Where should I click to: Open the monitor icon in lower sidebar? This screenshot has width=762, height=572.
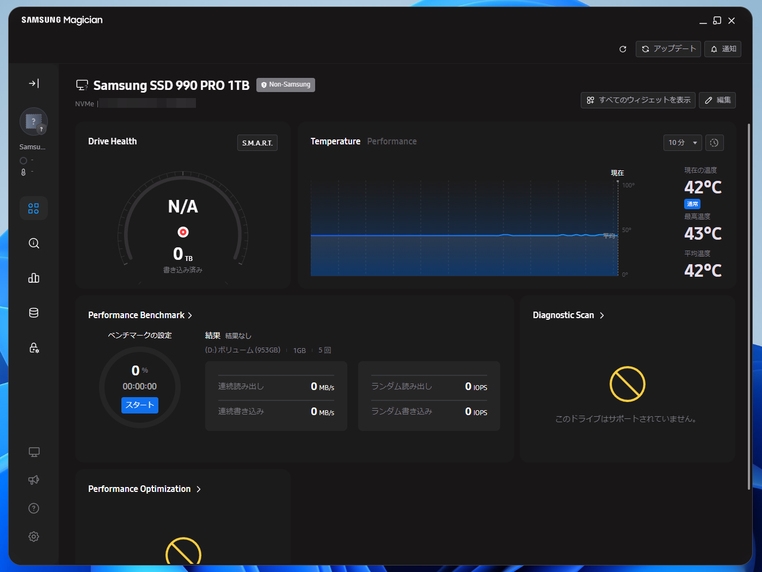[34, 452]
